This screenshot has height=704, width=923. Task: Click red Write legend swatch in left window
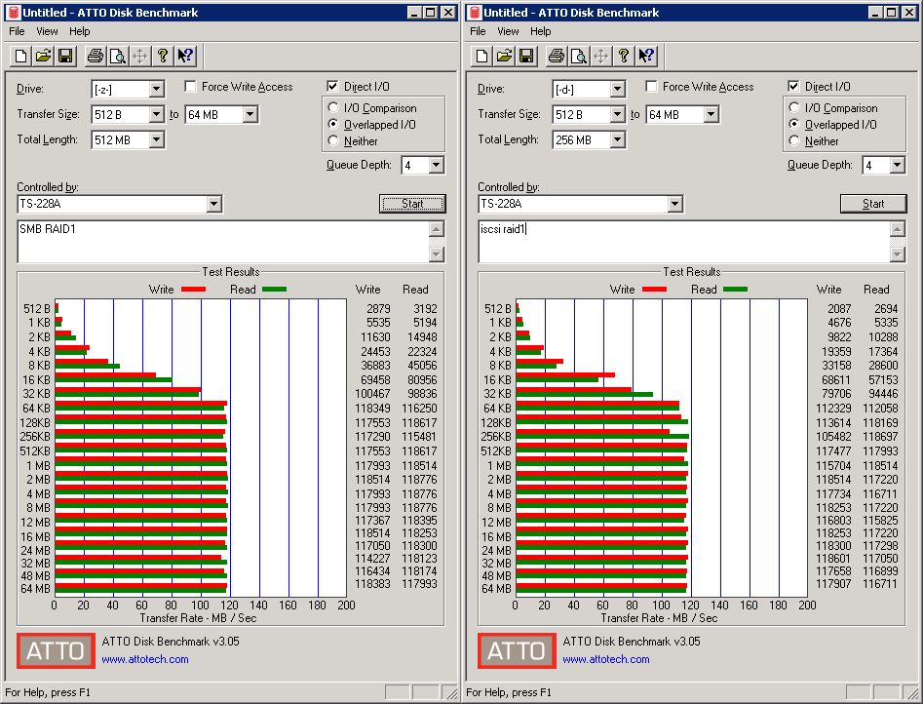(194, 290)
